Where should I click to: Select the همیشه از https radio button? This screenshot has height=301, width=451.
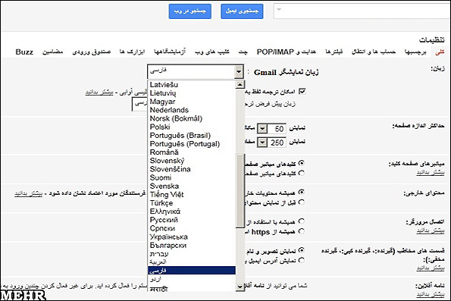coord(301,231)
